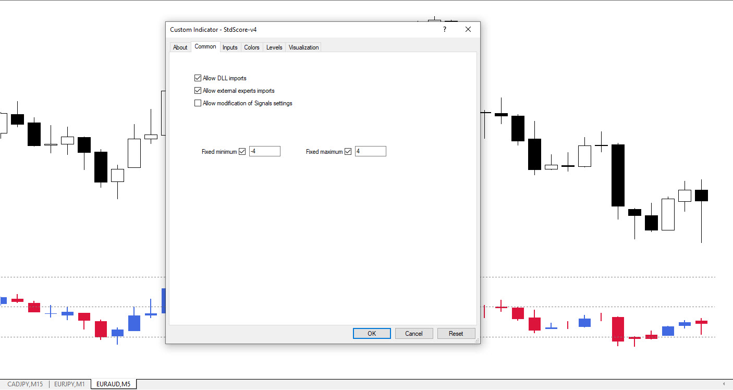
Task: Close the Custom Indicator dialog
Action: [468, 30]
